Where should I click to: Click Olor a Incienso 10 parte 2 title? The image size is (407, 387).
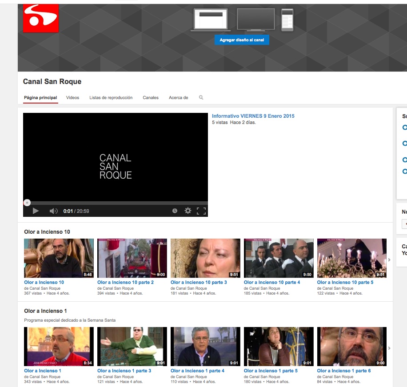(x=125, y=283)
